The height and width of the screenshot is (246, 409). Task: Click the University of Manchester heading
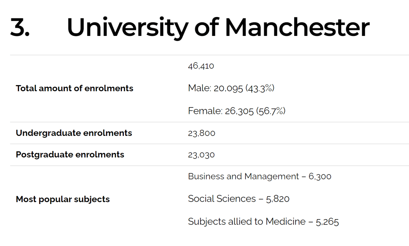[218, 27]
